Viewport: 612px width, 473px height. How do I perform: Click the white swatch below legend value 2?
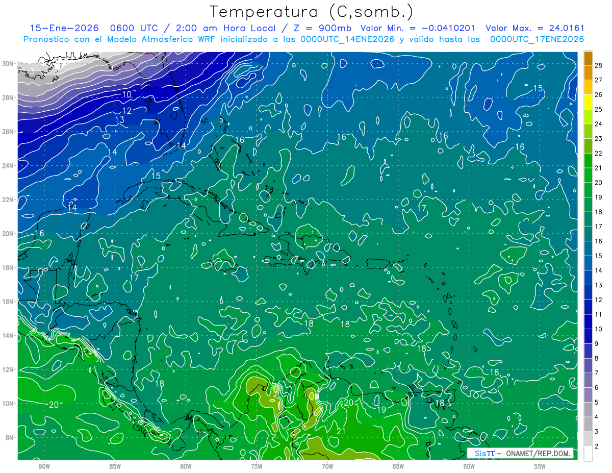coord(589,454)
